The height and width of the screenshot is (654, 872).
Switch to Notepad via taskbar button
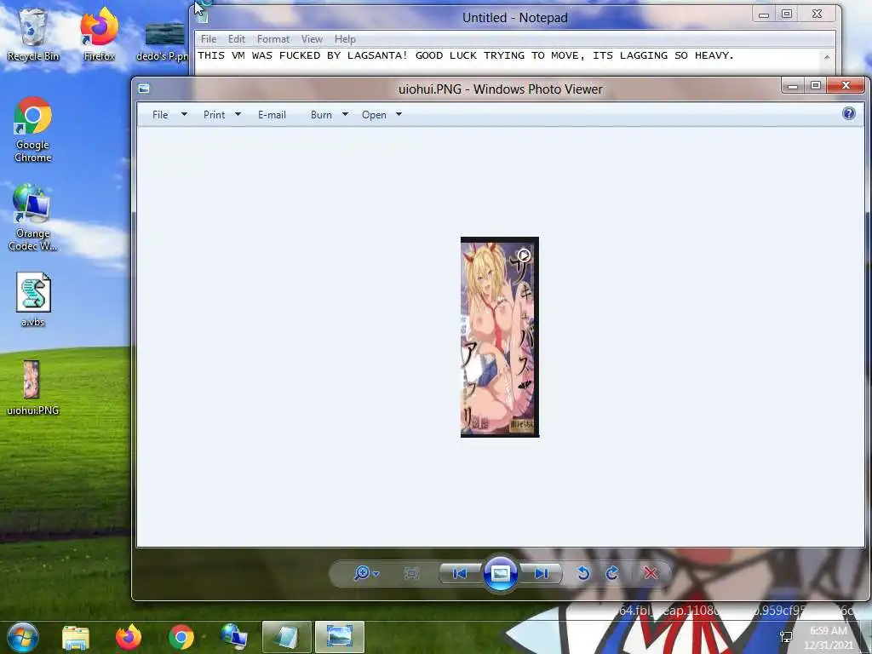(x=286, y=637)
